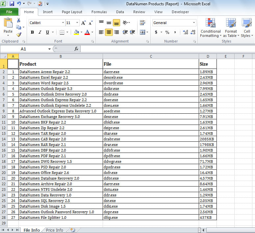Open Customize Quick Access Toolbar arrow
The image size is (255, 233).
[x=47, y=4]
